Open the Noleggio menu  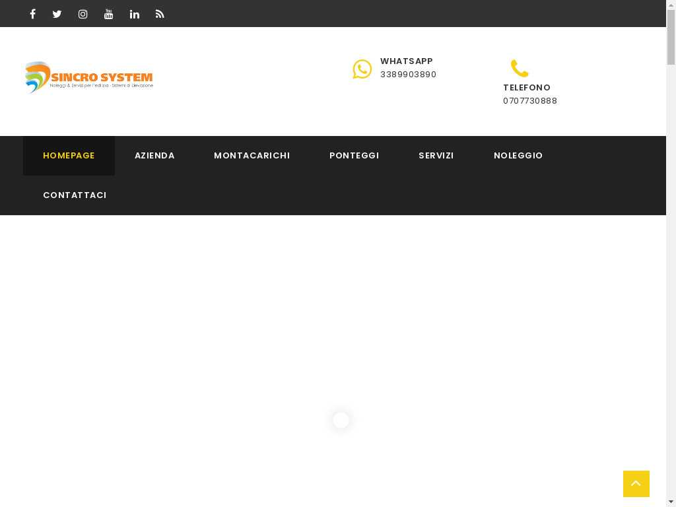pos(518,156)
